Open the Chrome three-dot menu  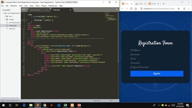(189, 9)
